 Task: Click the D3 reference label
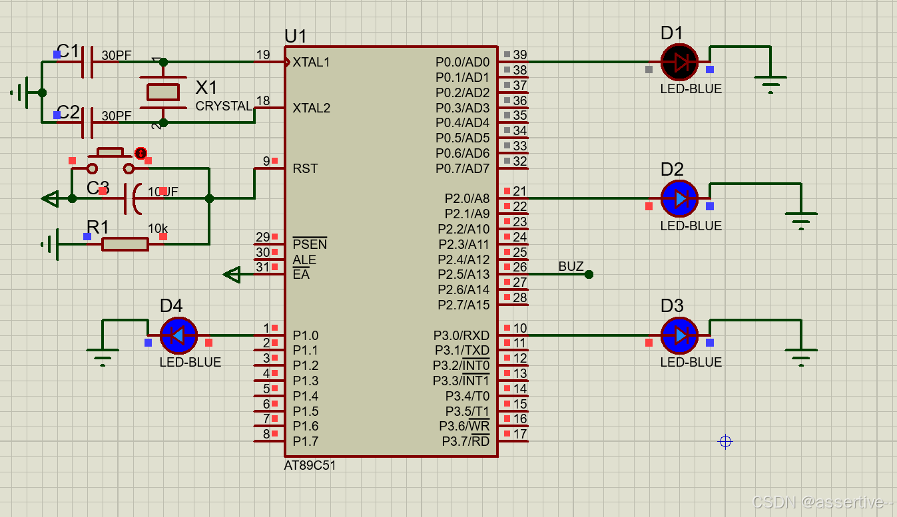pos(672,306)
